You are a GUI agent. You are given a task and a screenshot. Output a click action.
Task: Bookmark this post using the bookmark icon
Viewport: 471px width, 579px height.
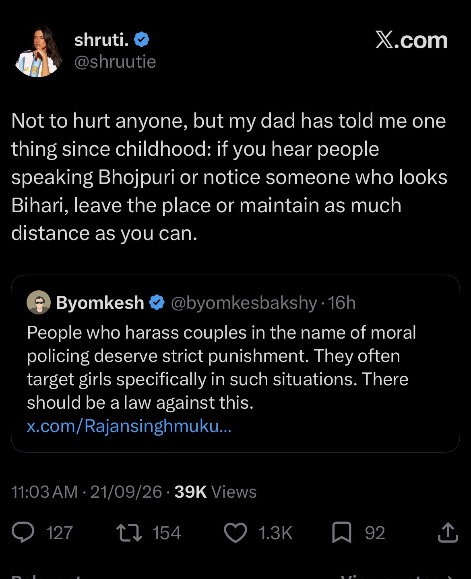click(342, 533)
